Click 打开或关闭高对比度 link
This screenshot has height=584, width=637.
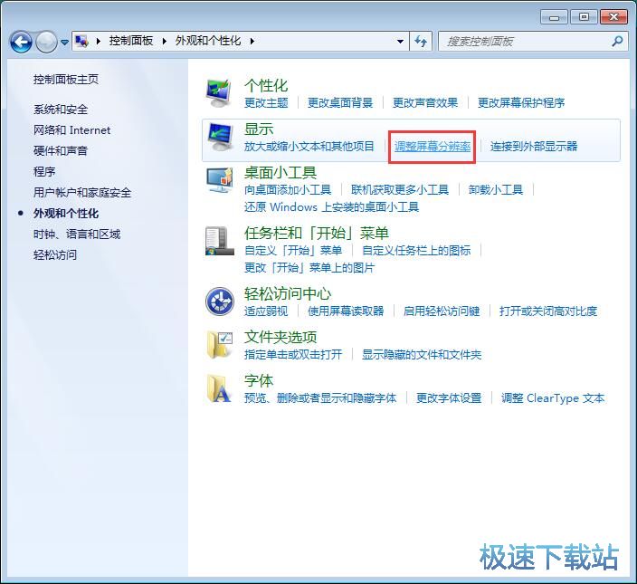(548, 311)
